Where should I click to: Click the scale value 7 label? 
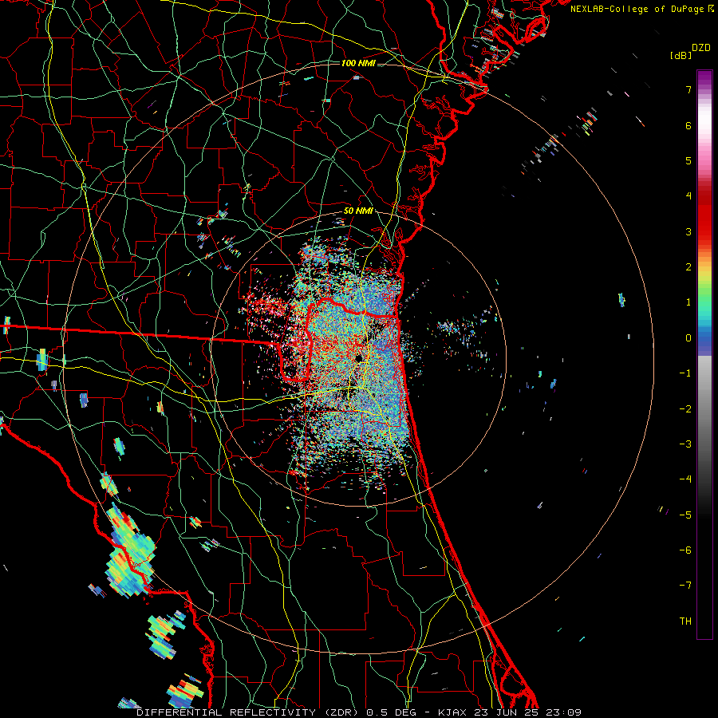(688, 89)
